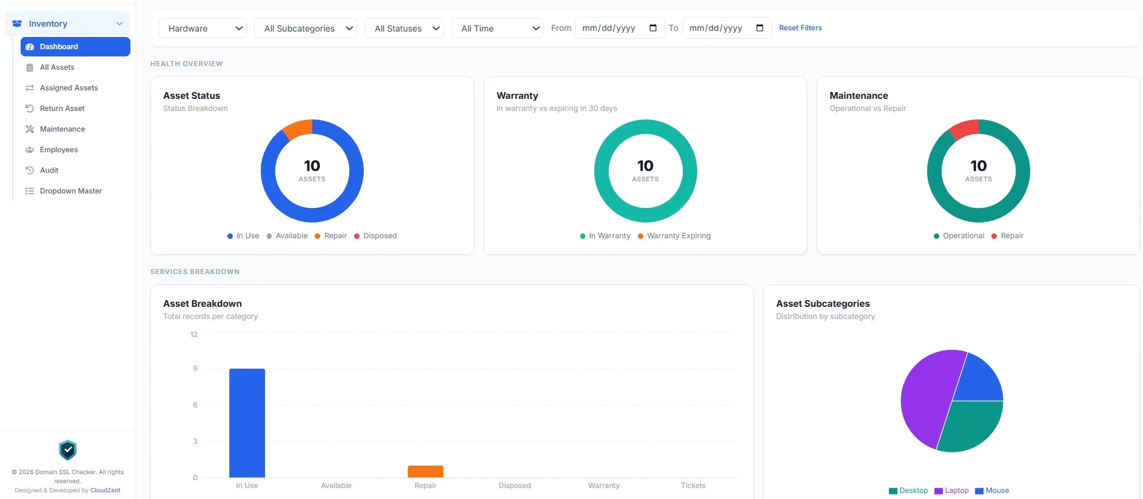
Task: Toggle Operational legend in Maintenance chart
Action: coord(959,236)
